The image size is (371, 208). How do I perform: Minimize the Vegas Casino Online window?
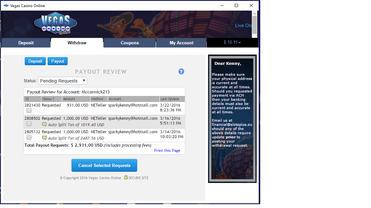click(222, 5)
